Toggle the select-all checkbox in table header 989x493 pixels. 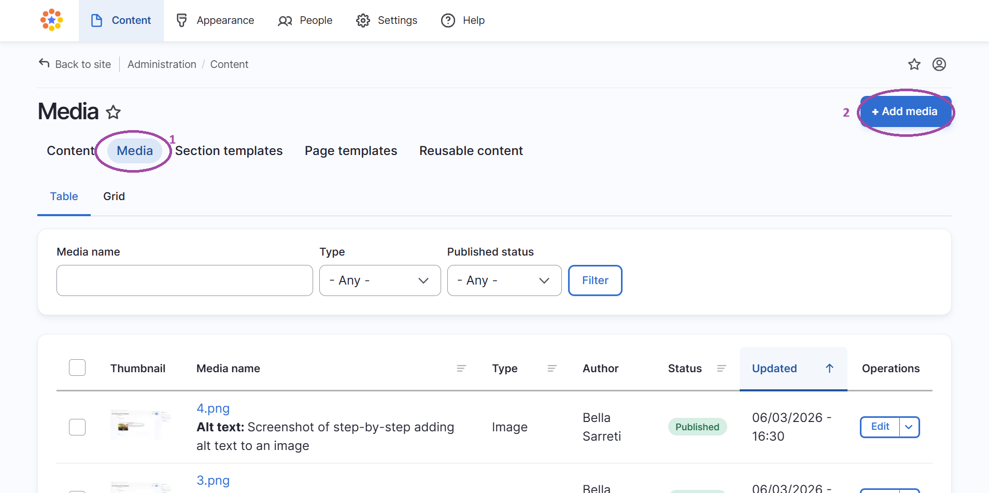(x=77, y=368)
